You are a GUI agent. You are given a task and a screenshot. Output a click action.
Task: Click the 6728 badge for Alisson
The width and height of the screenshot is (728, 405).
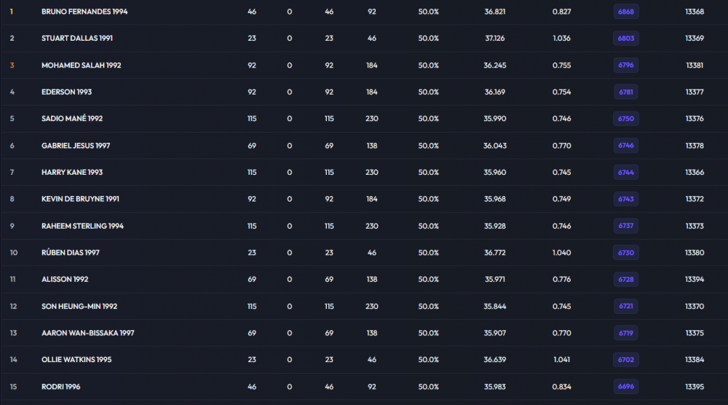click(x=626, y=279)
